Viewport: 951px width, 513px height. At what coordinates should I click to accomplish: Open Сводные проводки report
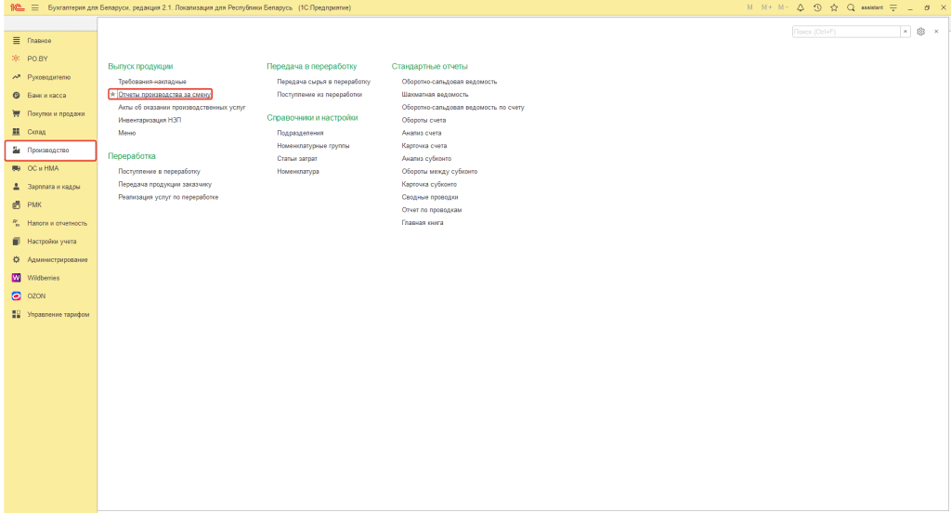pyautogui.click(x=430, y=197)
